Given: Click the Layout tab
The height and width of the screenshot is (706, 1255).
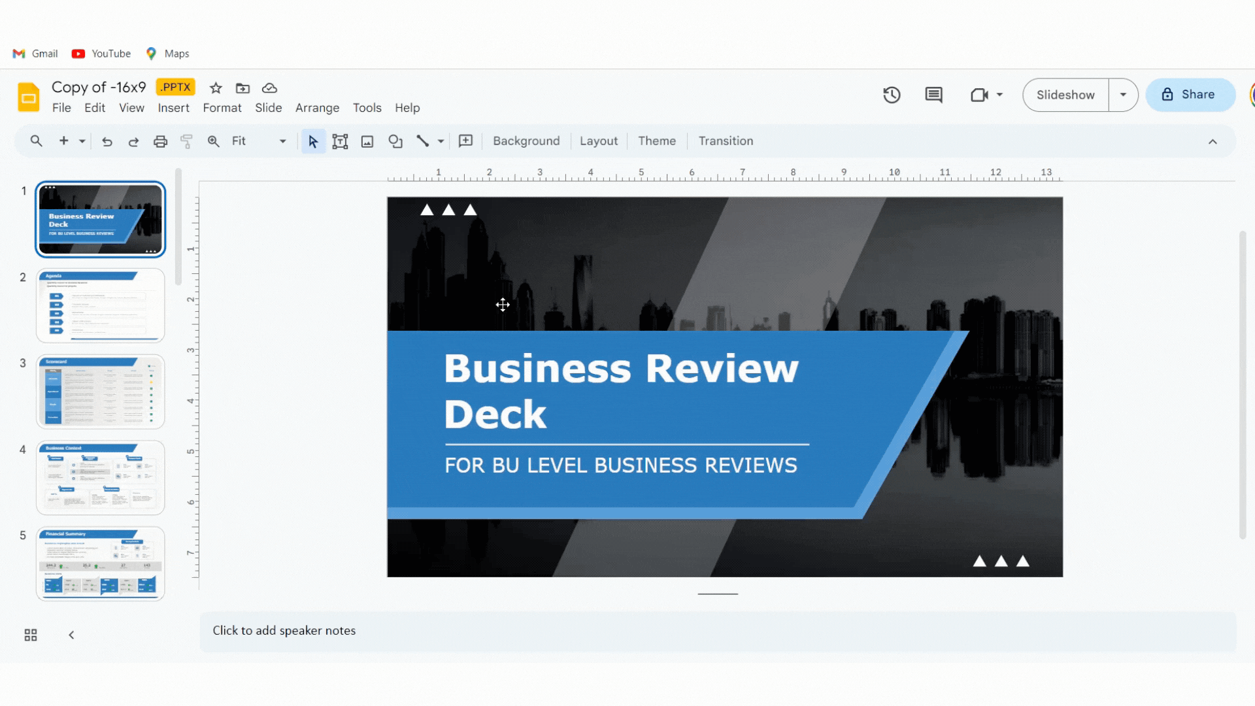Looking at the screenshot, I should pyautogui.click(x=598, y=141).
